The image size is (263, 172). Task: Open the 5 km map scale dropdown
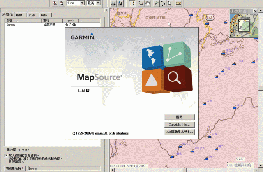[82, 3]
